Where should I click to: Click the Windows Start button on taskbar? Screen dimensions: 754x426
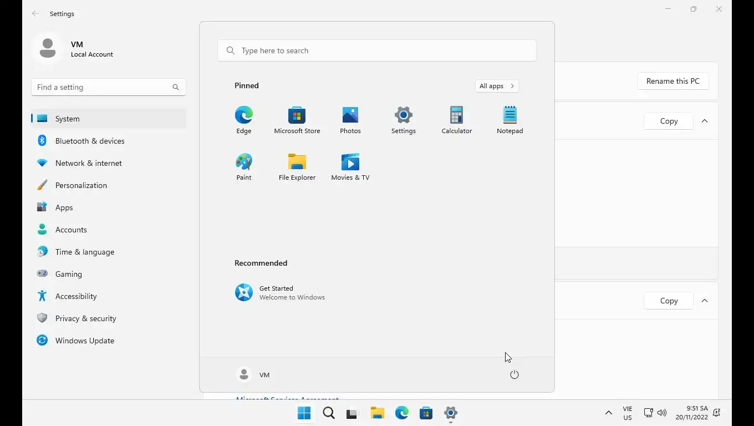pyautogui.click(x=304, y=413)
